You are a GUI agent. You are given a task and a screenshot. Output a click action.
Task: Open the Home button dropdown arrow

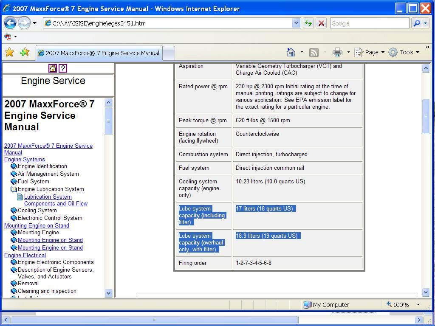coord(302,52)
